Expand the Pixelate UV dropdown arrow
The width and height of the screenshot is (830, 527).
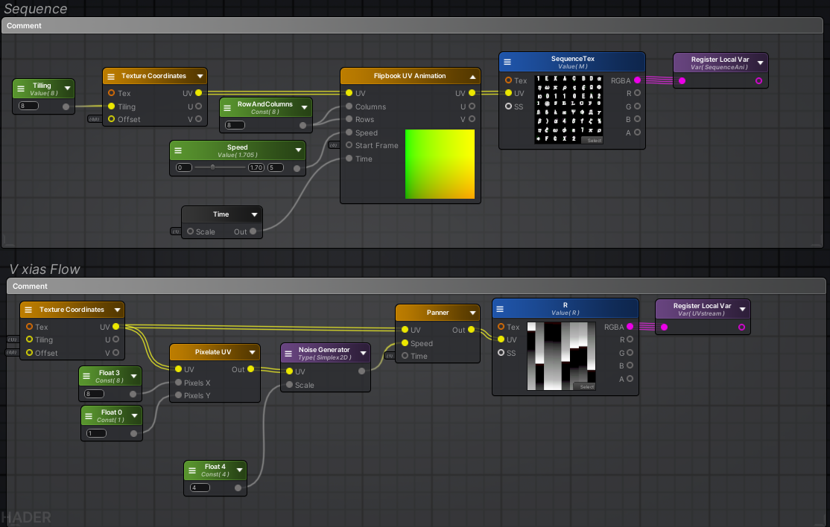(252, 352)
